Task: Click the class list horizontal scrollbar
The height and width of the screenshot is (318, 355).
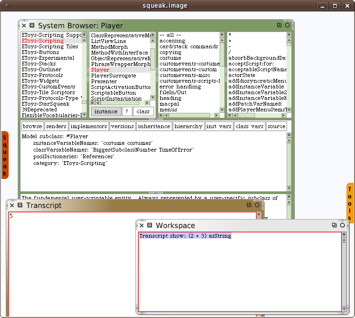Action: click(x=120, y=102)
